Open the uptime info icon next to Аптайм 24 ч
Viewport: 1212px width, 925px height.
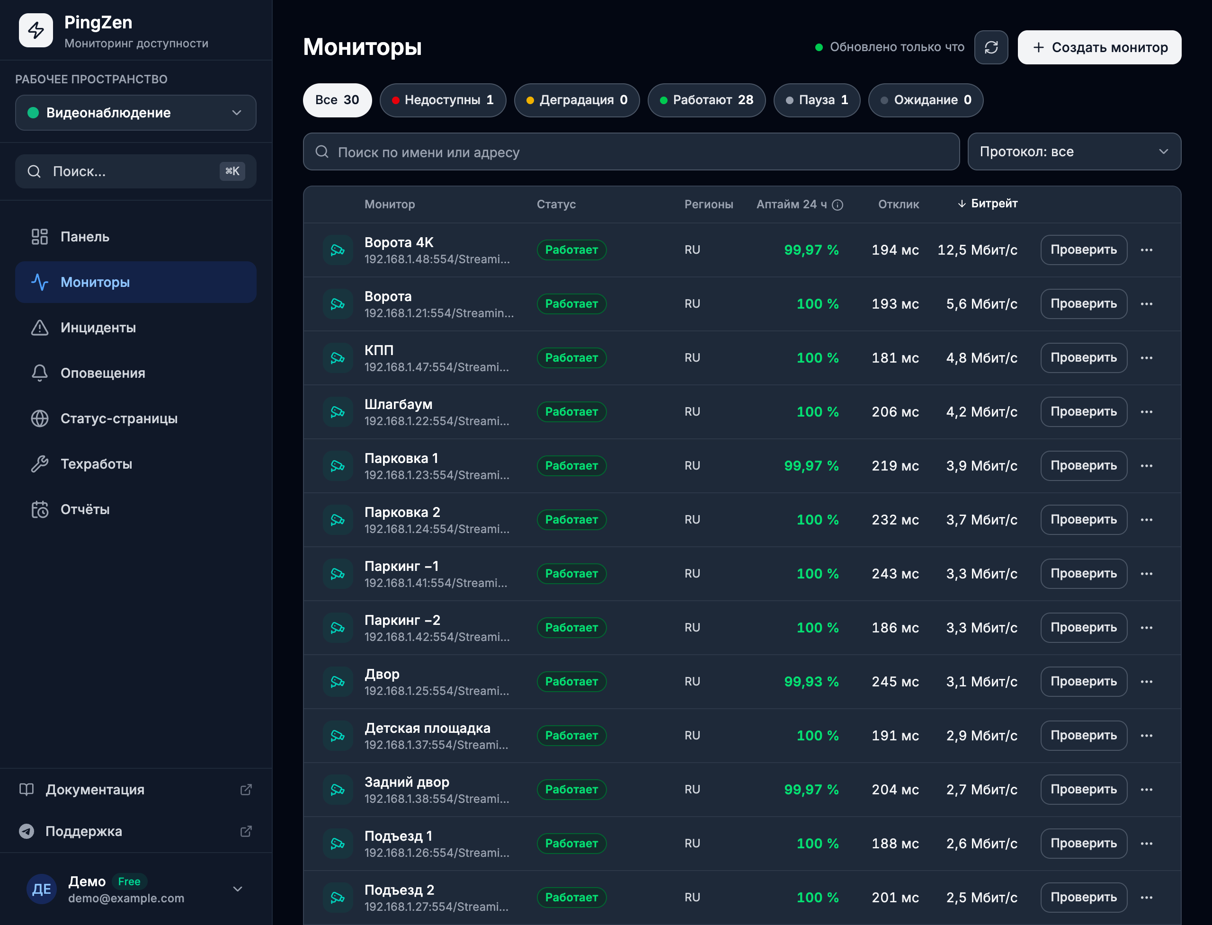tap(838, 205)
